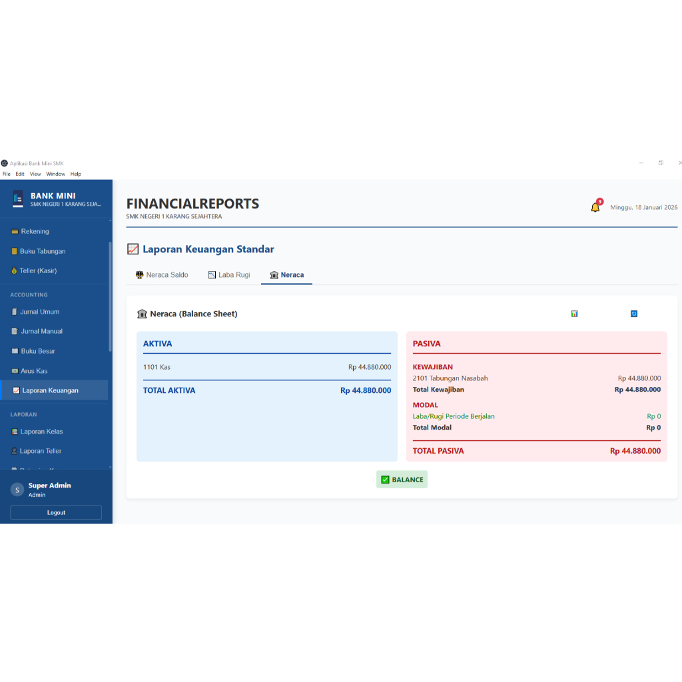682x682 pixels.
Task: Click the Laporan Teller person icon
Action: pos(15,451)
